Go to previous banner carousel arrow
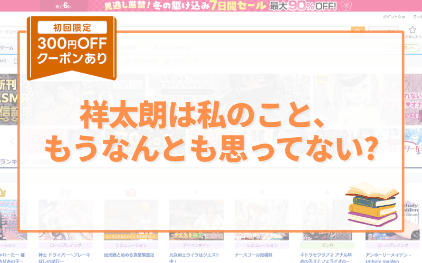This screenshot has width=422, height=263. tap(12, 141)
